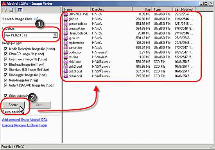Screen dimensions: 215x150
Task: Toggle Instant CD/DVD Image file (*.pdi) checkbox
Action: click(x=5, y=85)
